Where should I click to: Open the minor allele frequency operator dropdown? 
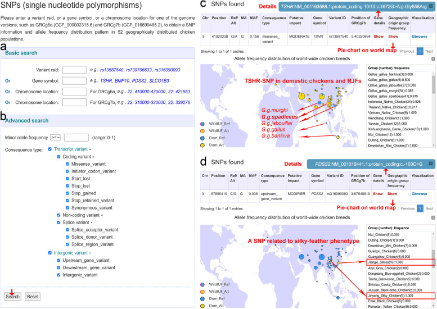coord(55,138)
